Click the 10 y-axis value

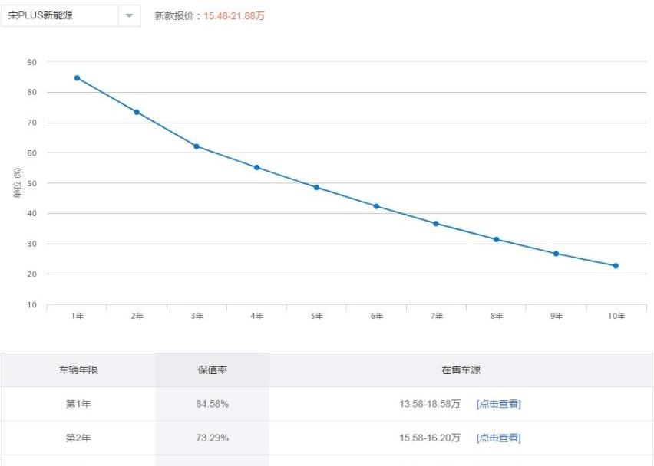point(32,305)
